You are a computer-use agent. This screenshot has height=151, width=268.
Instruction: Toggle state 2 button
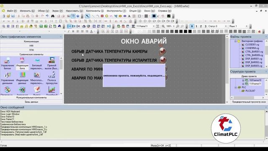(x=201, y=26)
